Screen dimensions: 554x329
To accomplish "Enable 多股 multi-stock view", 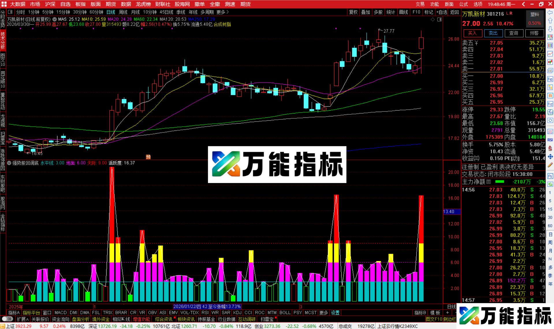I will [x=378, y=12].
